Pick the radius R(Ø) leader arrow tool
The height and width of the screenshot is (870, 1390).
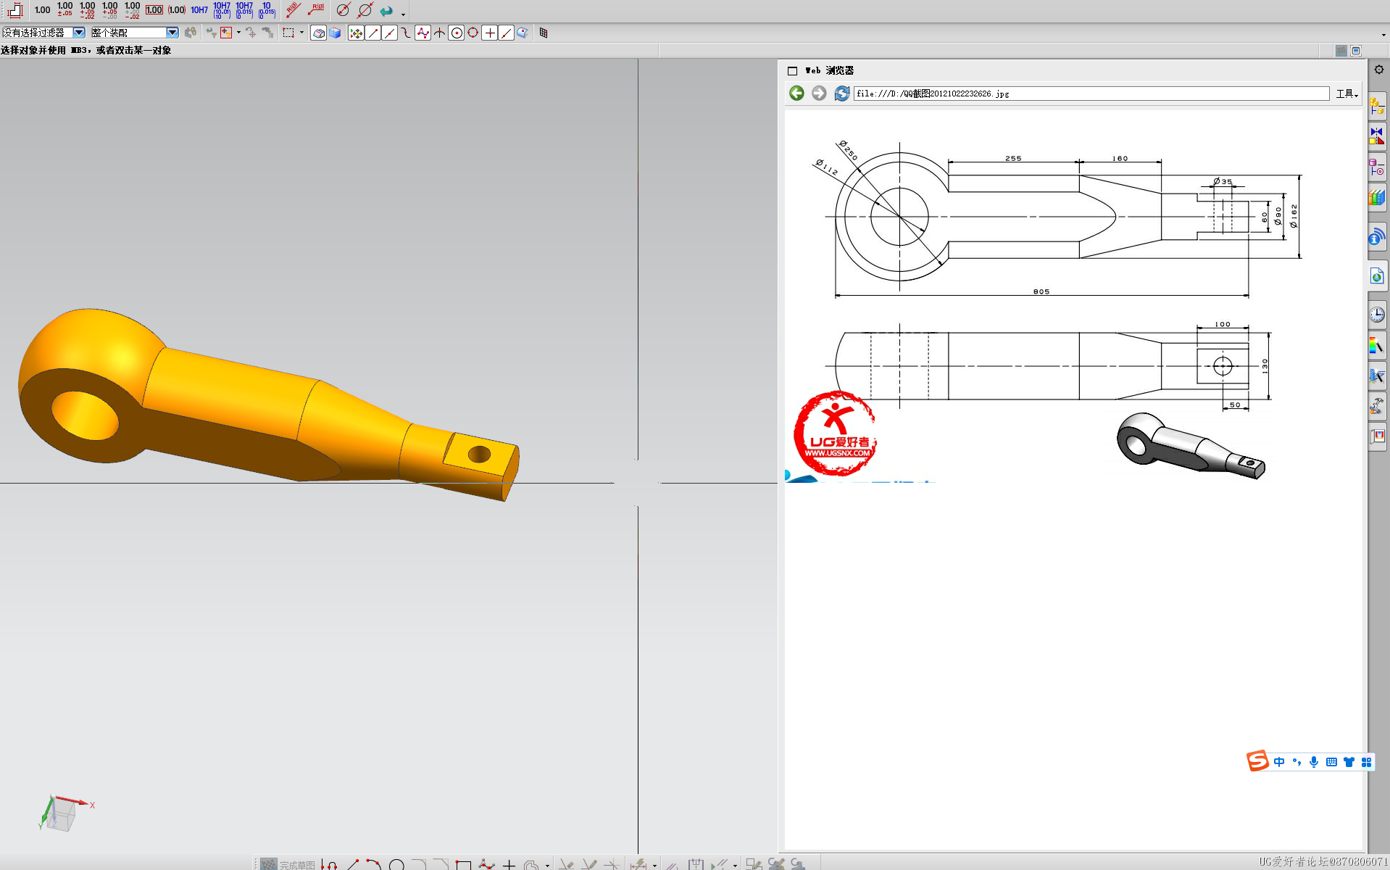point(316,10)
